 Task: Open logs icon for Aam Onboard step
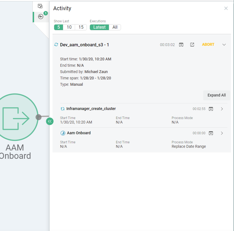pyautogui.click(x=211, y=133)
